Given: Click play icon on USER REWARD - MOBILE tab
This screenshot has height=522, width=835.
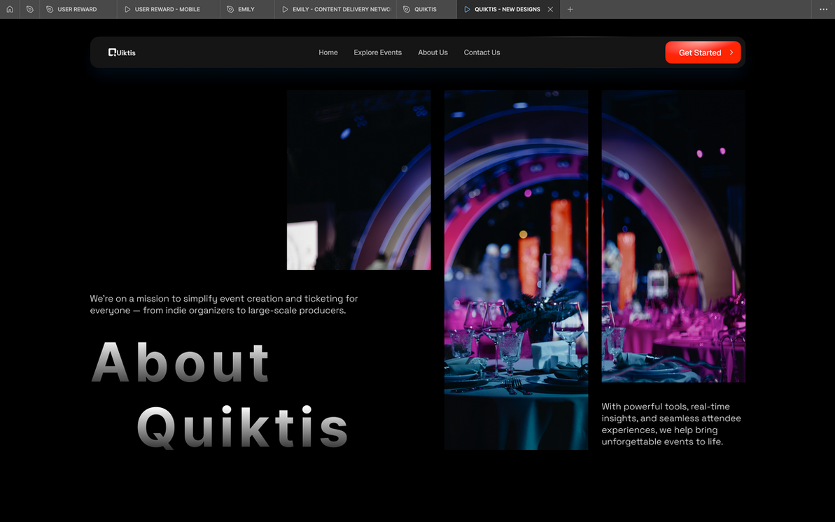Looking at the screenshot, I should (x=127, y=9).
